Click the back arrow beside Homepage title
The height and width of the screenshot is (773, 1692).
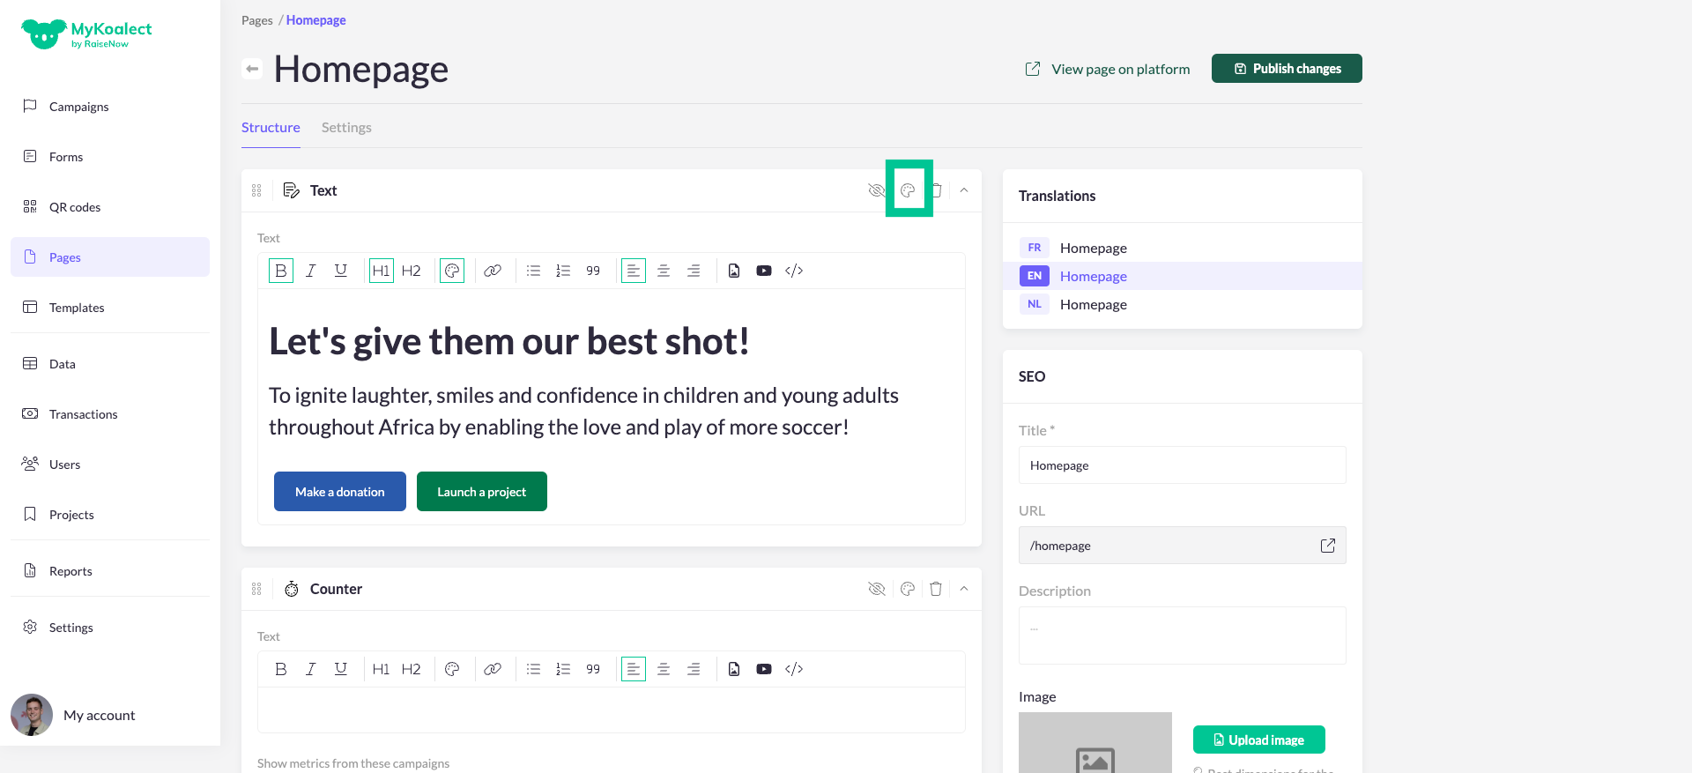[252, 69]
